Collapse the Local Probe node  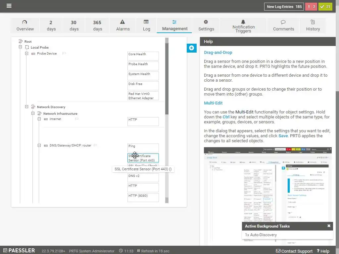[x=20, y=47]
